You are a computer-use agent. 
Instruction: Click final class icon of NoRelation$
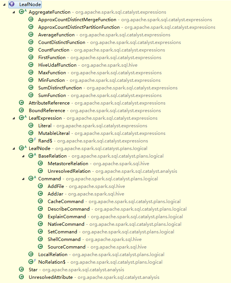(x=32, y=262)
